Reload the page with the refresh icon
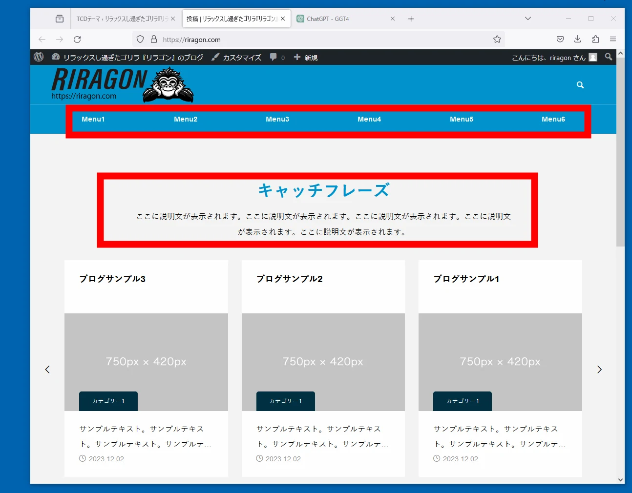Screen dimensions: 632x493 point(77,40)
